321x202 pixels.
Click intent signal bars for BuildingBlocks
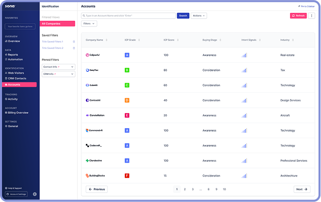244,176
